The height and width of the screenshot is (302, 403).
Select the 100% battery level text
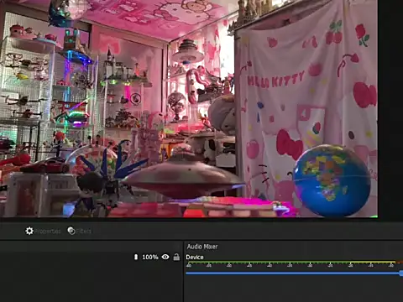150,257
